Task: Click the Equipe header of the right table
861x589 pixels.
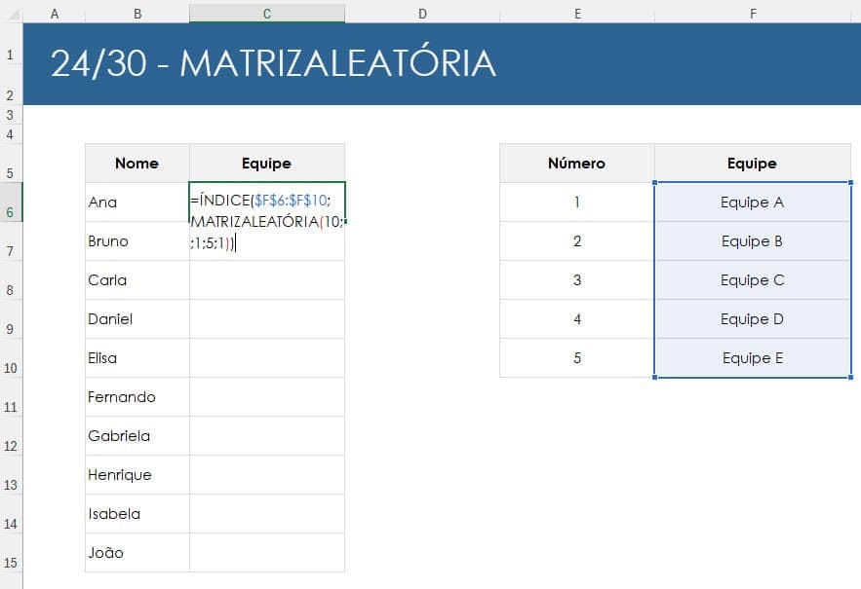Action: click(x=753, y=163)
